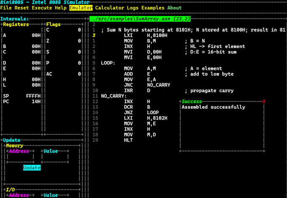Click the P flag value
The height and width of the screenshot is (198, 287).
79,63
